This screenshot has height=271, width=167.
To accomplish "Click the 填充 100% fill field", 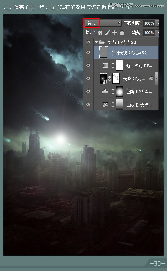I will (149, 33).
